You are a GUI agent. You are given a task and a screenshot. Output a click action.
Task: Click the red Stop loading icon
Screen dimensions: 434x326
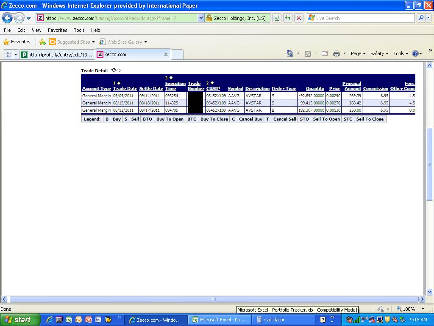(299, 18)
